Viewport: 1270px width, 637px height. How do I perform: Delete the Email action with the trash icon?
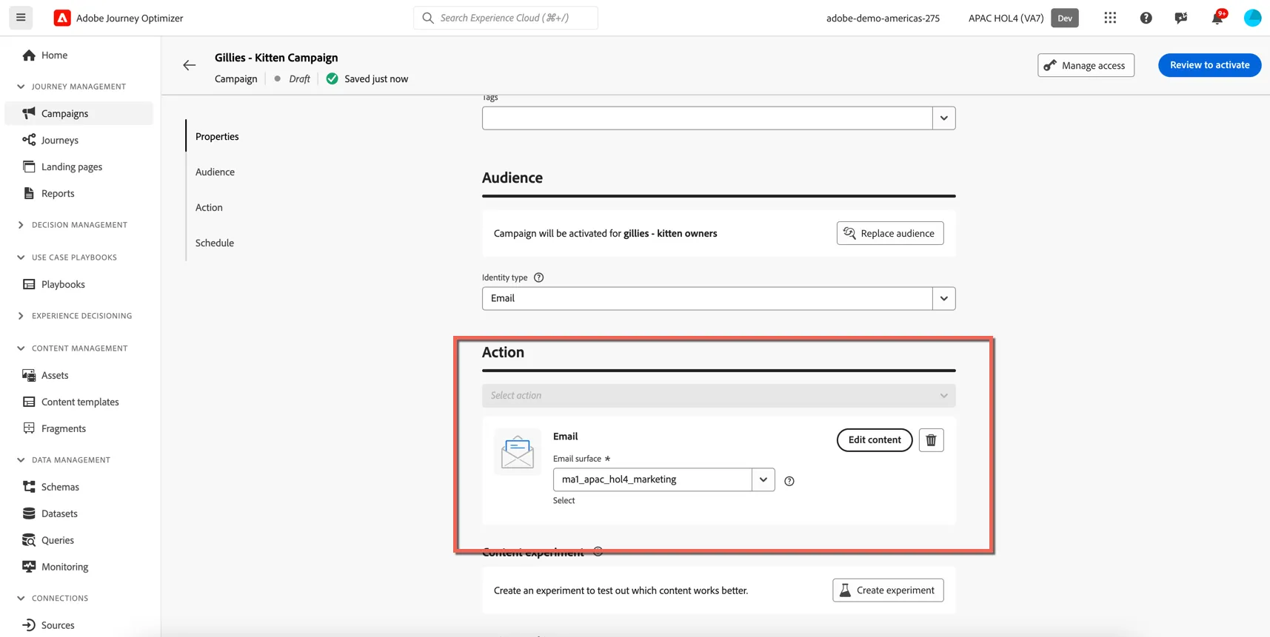coord(931,440)
